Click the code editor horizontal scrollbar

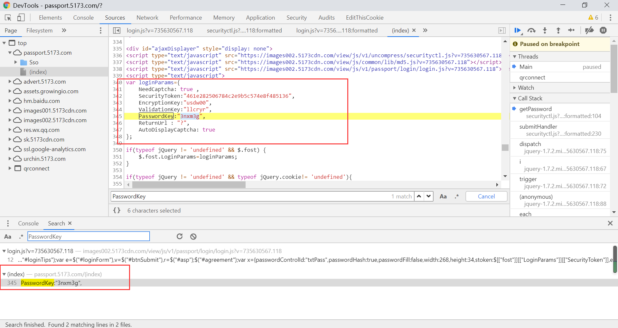point(189,185)
